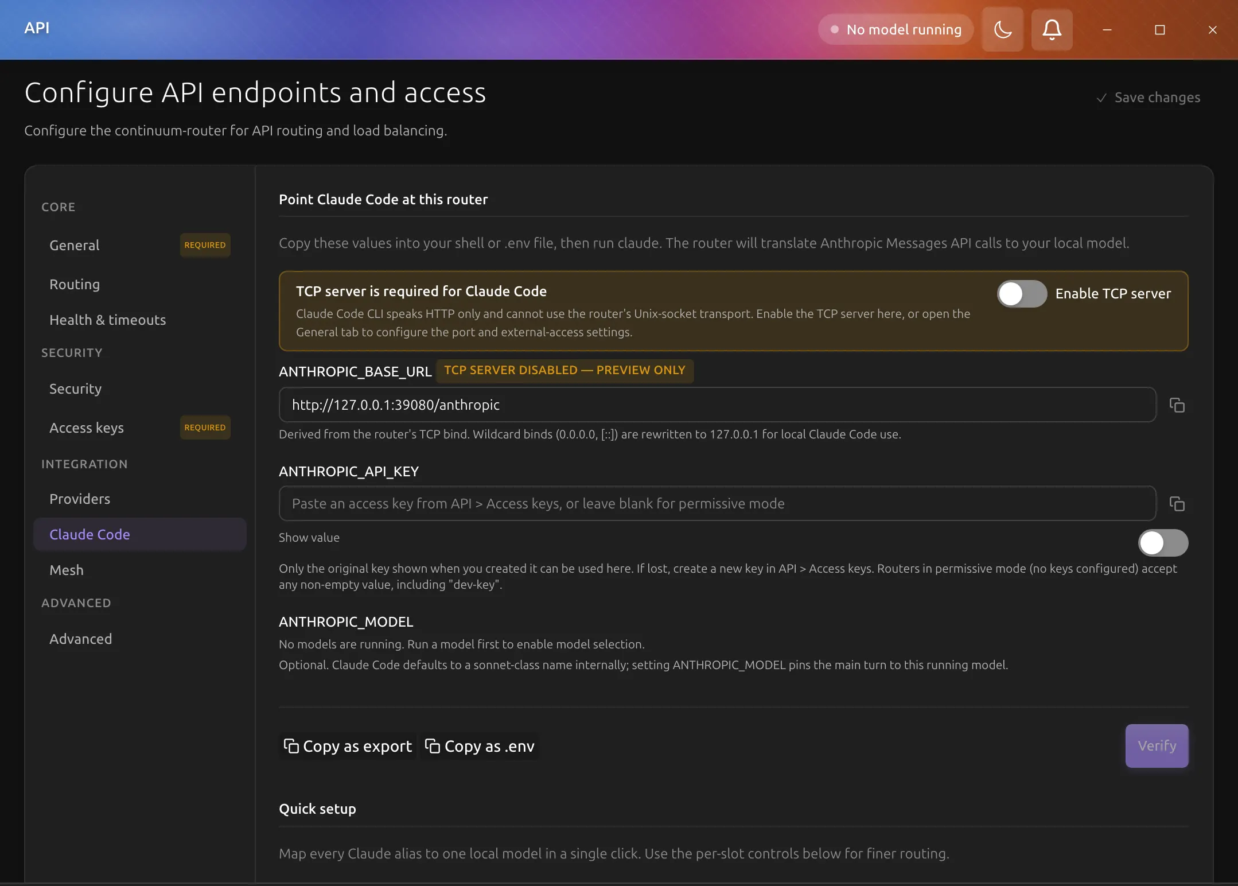This screenshot has height=886, width=1238.
Task: Click the Point Claude Code at this router heading
Action: point(383,200)
